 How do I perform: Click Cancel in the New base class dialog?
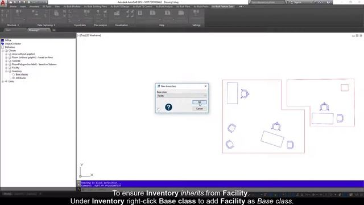(199, 109)
